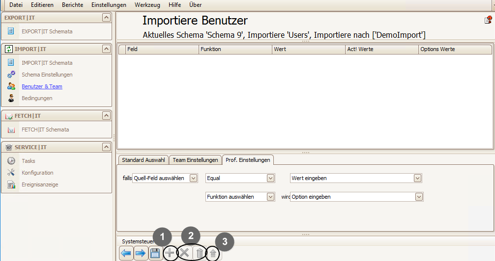Collapse the IMPORT|IT panel
This screenshot has height=261, width=495.
106,49
